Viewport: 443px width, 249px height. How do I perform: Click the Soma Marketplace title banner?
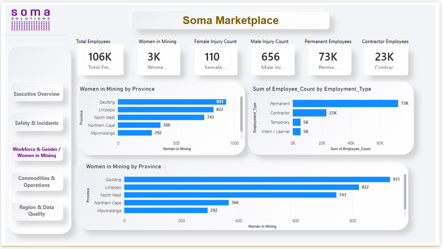click(x=231, y=20)
